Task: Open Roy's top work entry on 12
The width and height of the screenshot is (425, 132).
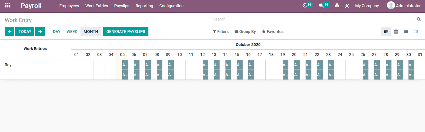Action: coord(205,65)
